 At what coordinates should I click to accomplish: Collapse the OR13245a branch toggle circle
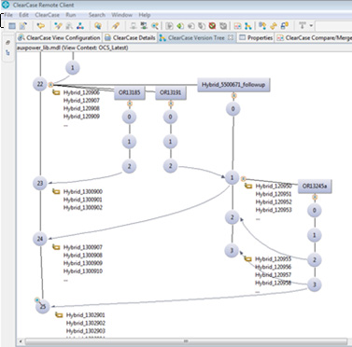point(315,197)
